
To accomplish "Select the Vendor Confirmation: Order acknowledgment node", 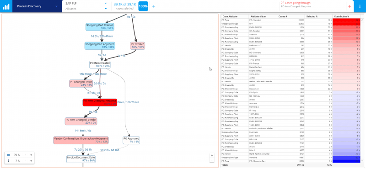I will 81,140.
